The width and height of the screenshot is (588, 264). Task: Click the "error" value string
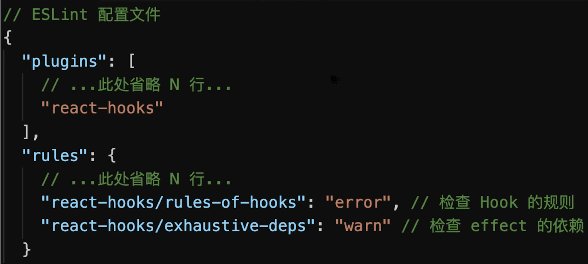click(358, 202)
